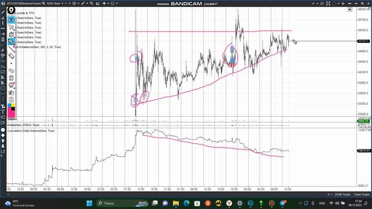372x209 pixels.
Task: Open the chart type icon in top toolbar
Action: [x=98, y=3]
